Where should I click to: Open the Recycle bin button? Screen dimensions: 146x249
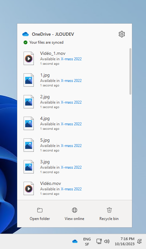109,214
